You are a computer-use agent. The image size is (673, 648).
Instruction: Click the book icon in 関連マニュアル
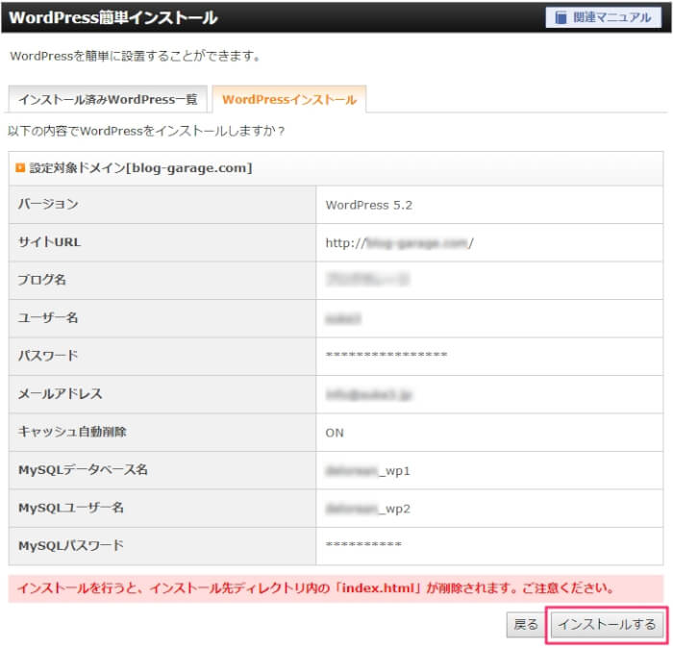(x=561, y=17)
